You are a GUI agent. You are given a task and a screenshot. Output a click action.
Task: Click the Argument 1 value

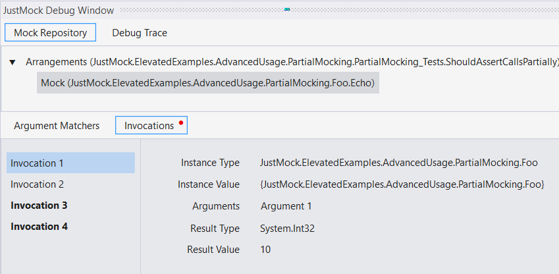pyautogui.click(x=286, y=206)
